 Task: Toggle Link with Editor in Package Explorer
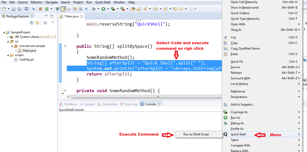pos(37,23)
